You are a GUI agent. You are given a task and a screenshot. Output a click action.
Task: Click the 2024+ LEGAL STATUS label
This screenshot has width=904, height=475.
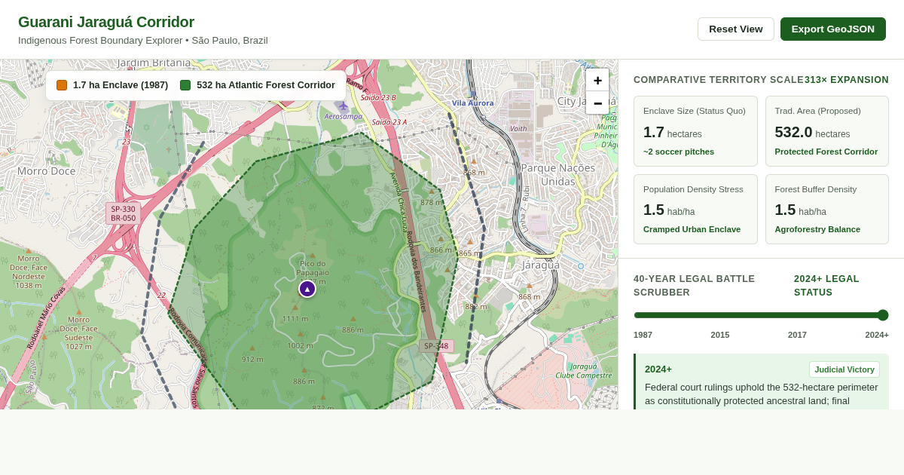(826, 286)
